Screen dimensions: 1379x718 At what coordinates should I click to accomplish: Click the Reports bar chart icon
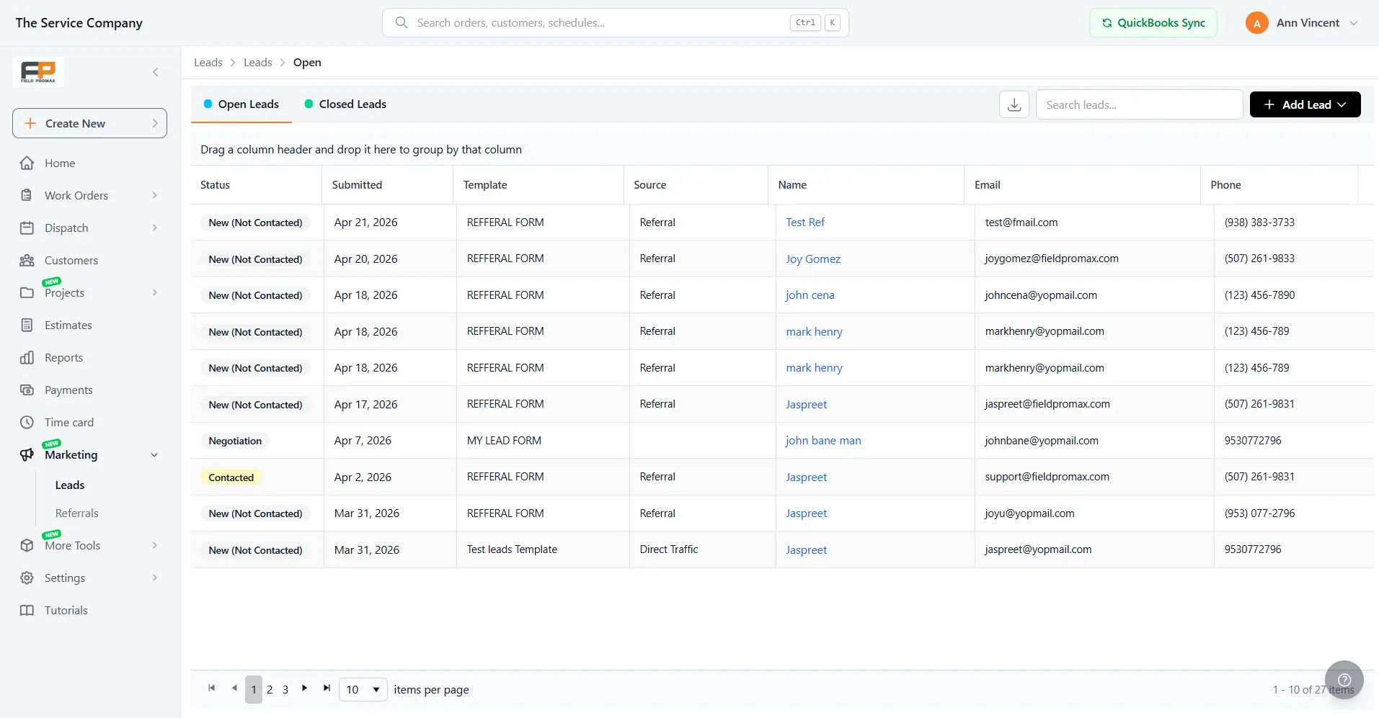[27, 357]
